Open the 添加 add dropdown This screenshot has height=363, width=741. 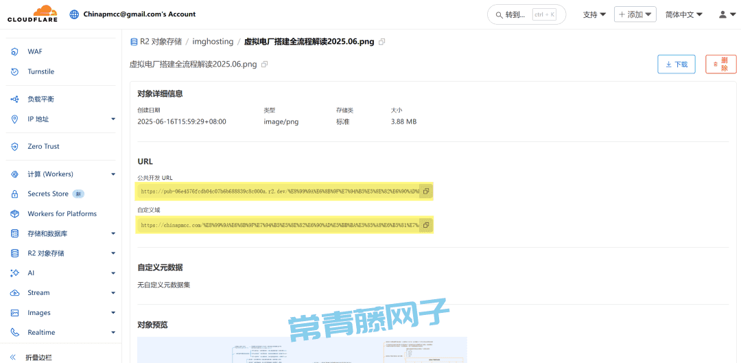click(x=635, y=14)
